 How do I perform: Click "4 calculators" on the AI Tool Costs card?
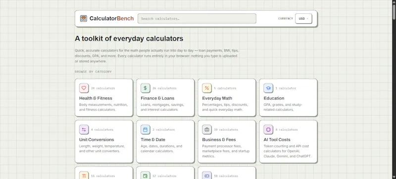287,130
